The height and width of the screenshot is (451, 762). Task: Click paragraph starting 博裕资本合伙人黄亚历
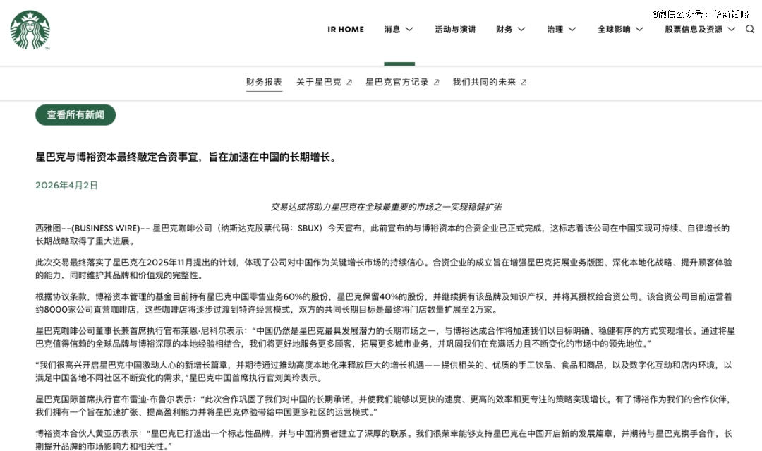pyautogui.click(x=383, y=440)
